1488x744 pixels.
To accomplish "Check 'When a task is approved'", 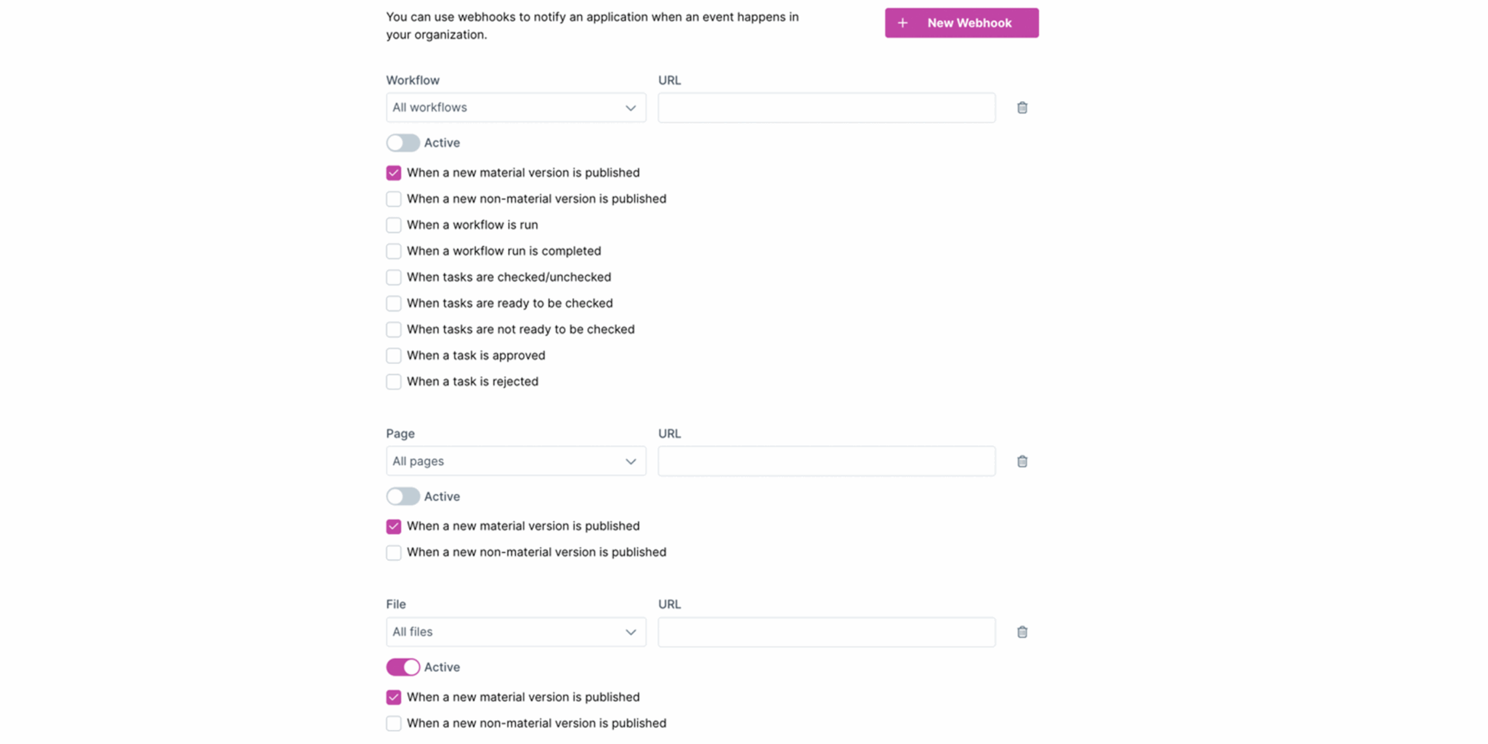I will [x=393, y=355].
